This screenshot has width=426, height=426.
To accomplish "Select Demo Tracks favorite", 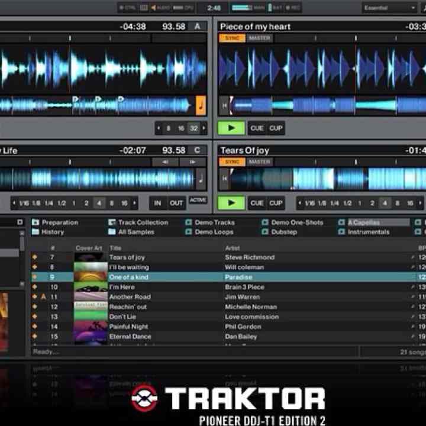I will coord(215,222).
